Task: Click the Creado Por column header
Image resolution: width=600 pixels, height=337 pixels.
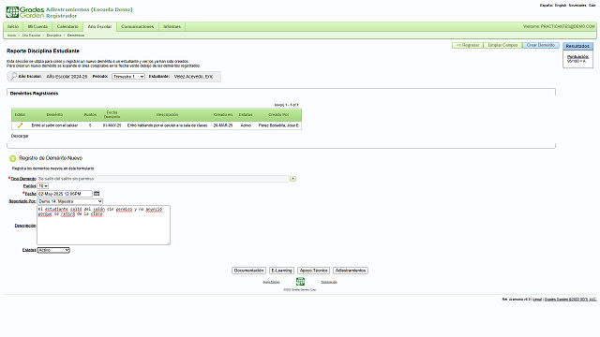Action: click(x=278, y=114)
